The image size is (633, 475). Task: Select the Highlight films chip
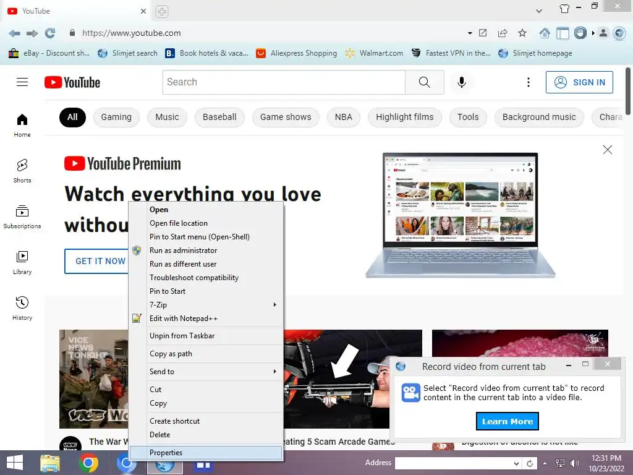[404, 117]
